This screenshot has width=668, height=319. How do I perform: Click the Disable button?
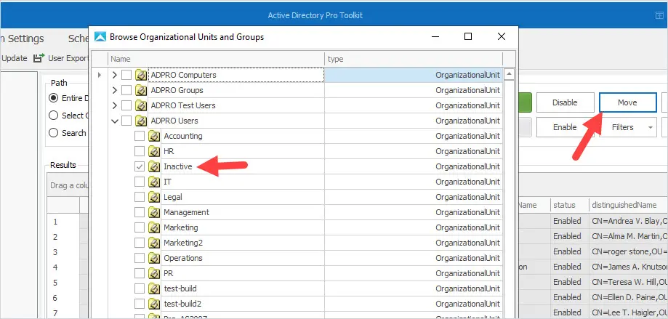tap(565, 102)
